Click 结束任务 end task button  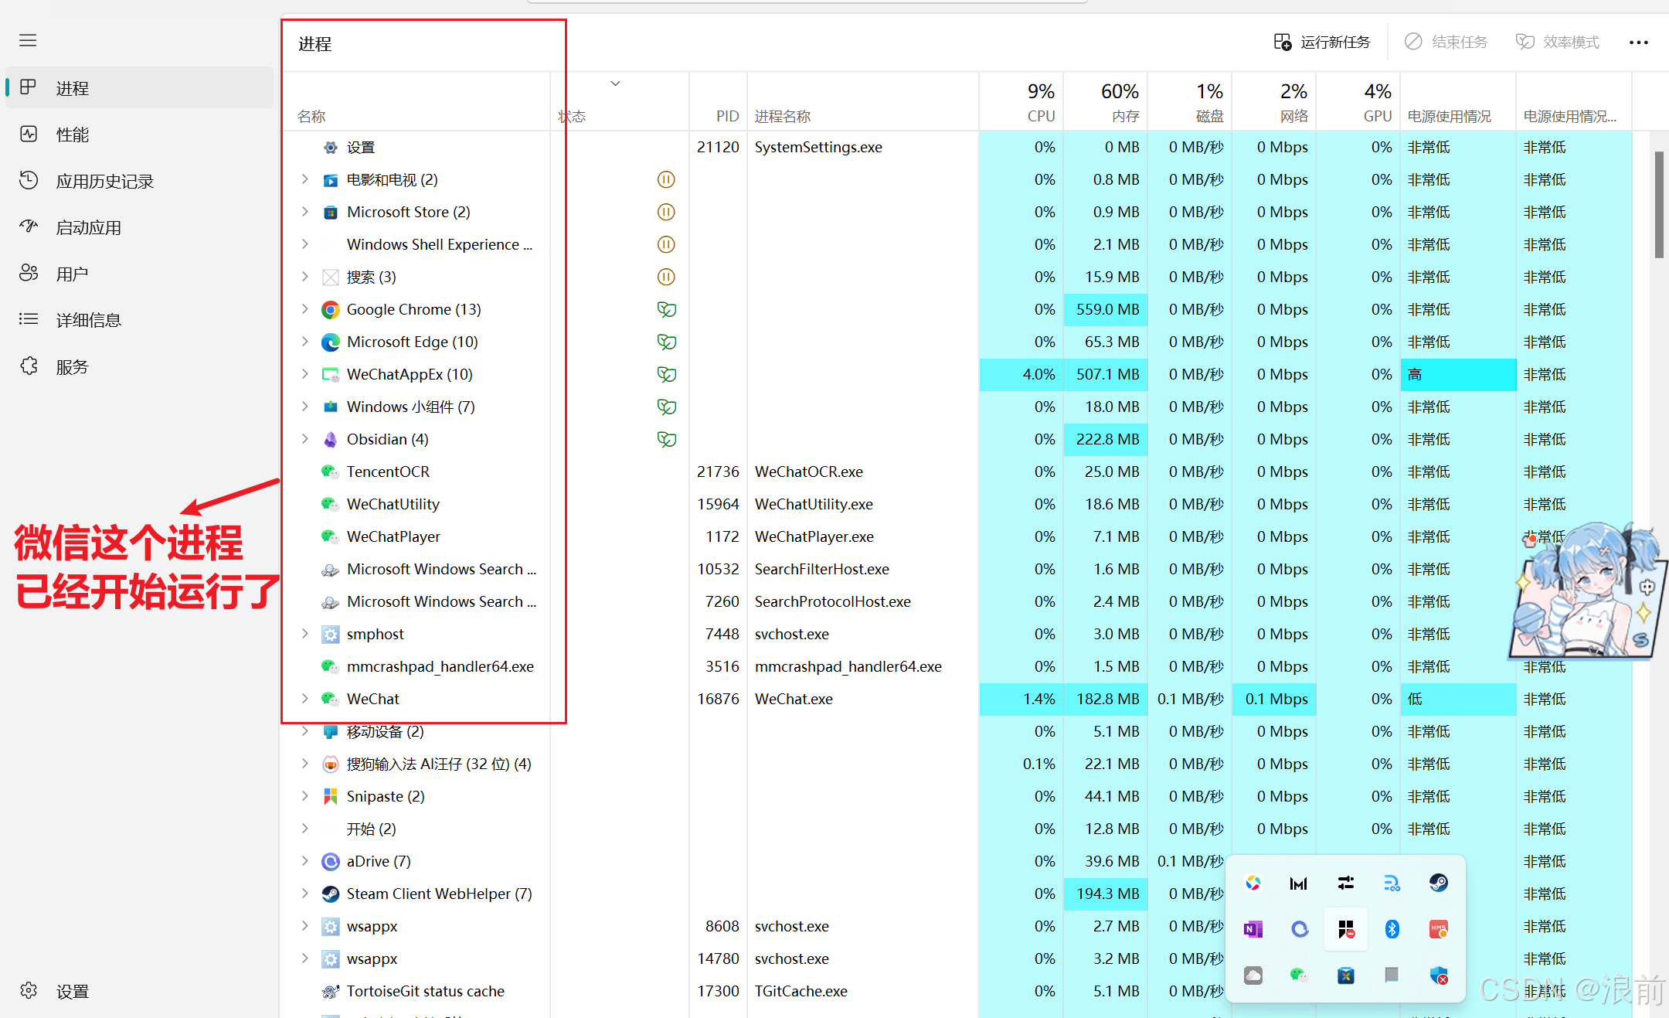[x=1446, y=42]
